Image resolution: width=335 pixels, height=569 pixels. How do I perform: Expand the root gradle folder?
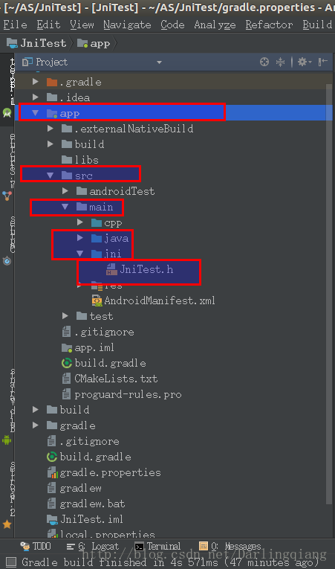36,425
